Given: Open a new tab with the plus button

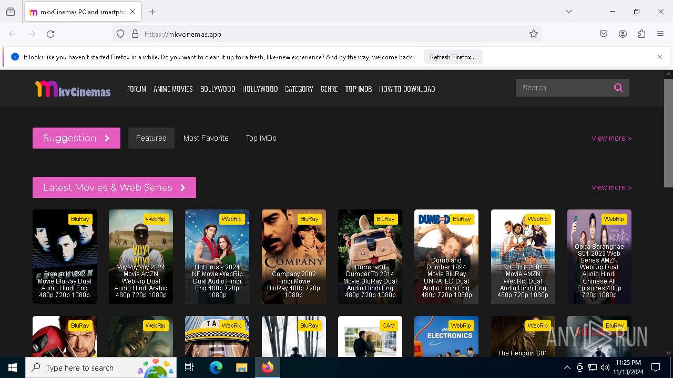Looking at the screenshot, I should point(152,12).
